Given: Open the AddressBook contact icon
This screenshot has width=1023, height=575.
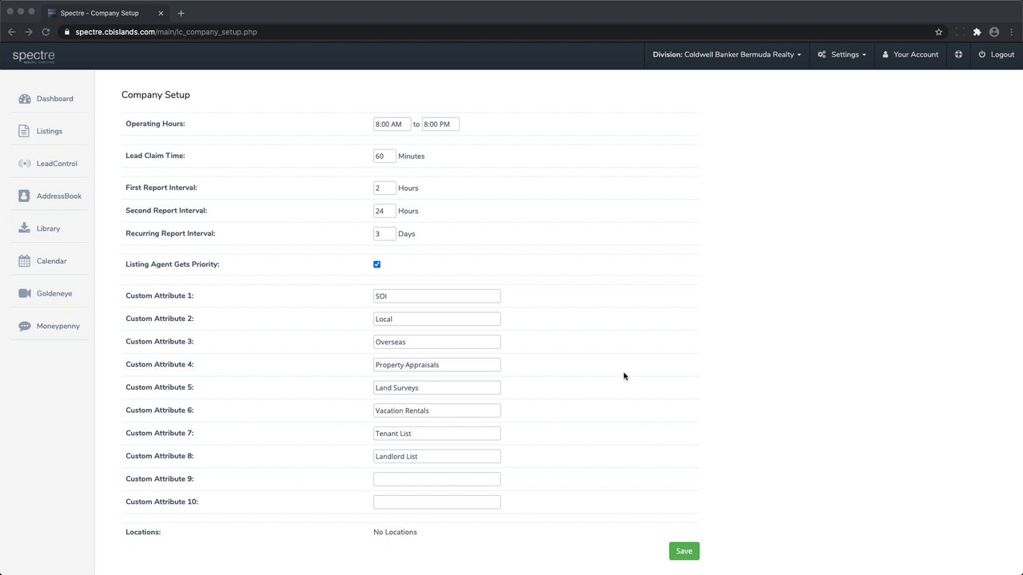Looking at the screenshot, I should tap(24, 196).
